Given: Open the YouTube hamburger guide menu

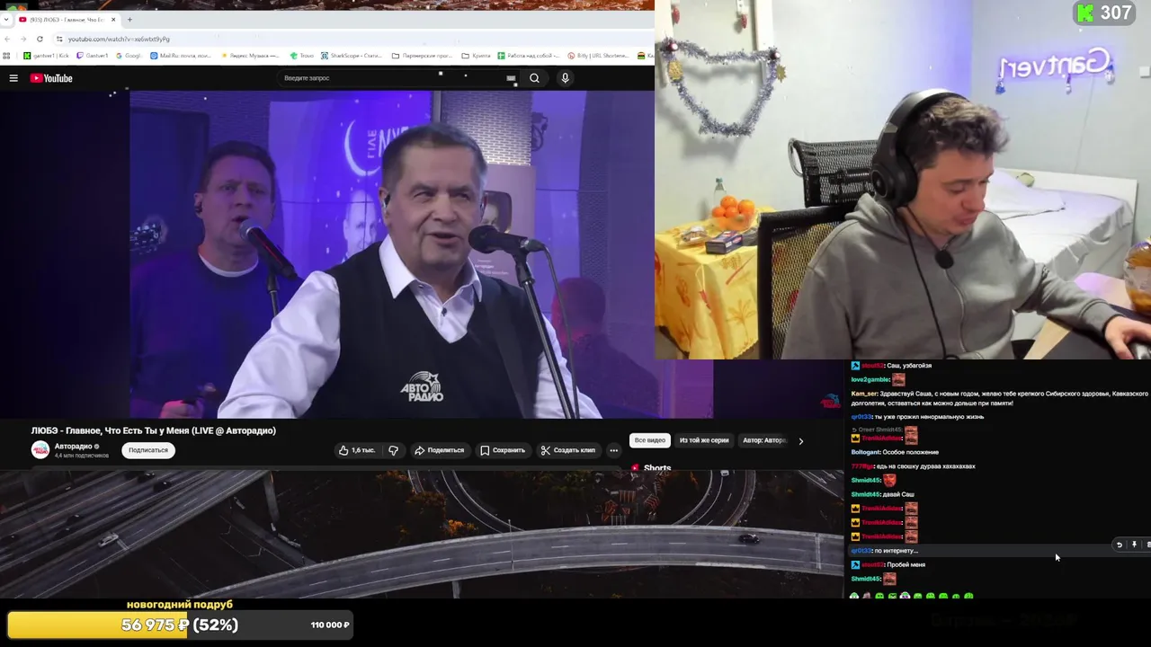Looking at the screenshot, I should coord(13,78).
